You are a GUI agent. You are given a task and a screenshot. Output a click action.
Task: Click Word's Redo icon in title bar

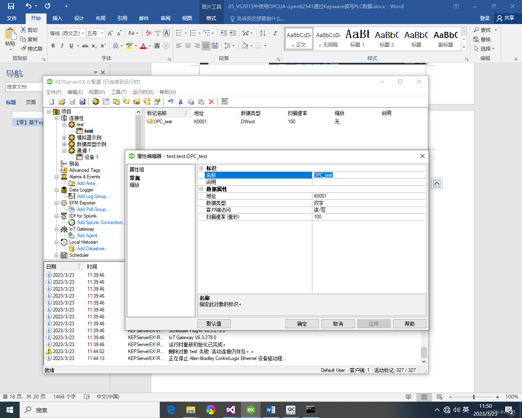48,6
